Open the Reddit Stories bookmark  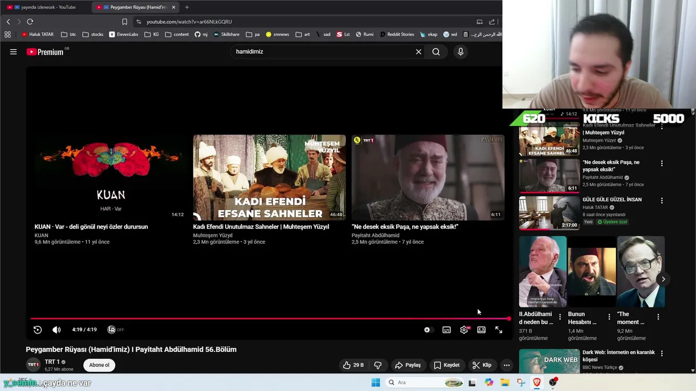(x=397, y=34)
